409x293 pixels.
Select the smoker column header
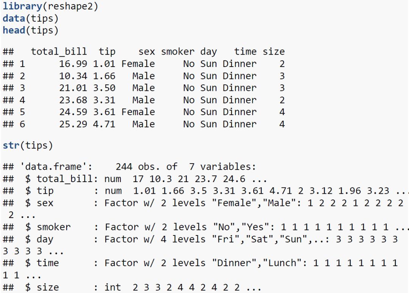tap(178, 51)
